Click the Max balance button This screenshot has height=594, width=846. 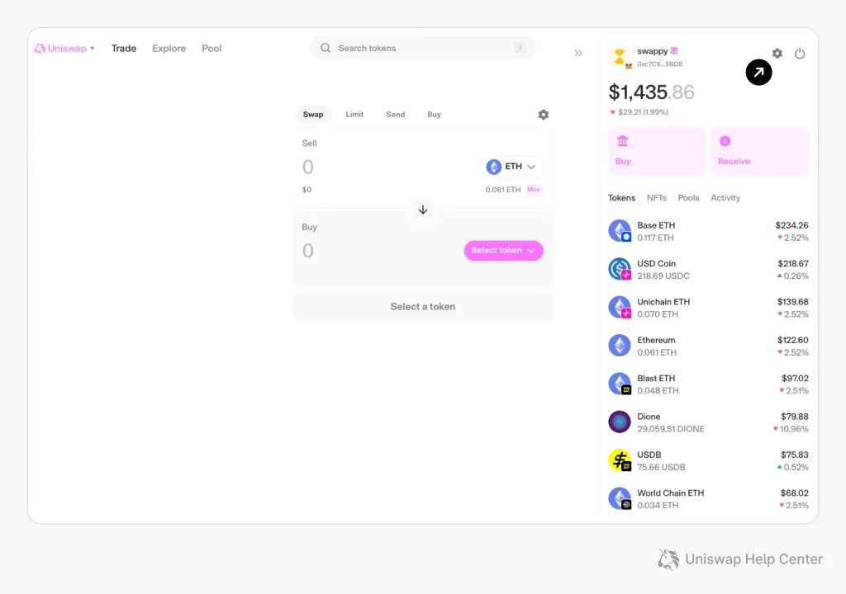click(x=534, y=190)
